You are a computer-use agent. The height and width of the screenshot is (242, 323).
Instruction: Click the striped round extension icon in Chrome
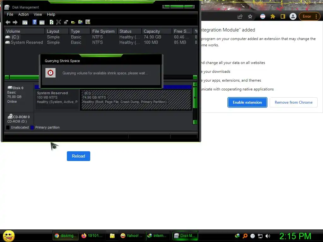(263, 16)
